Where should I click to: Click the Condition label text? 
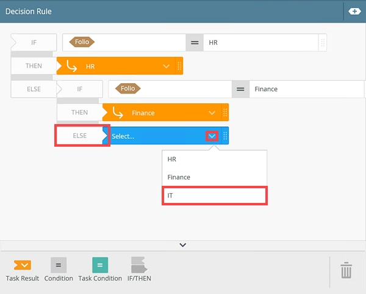point(59,278)
